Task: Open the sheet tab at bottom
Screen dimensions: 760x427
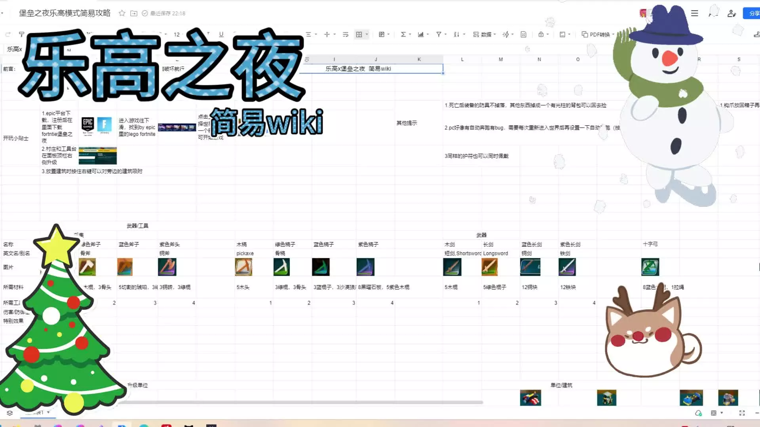Action: click(x=38, y=412)
